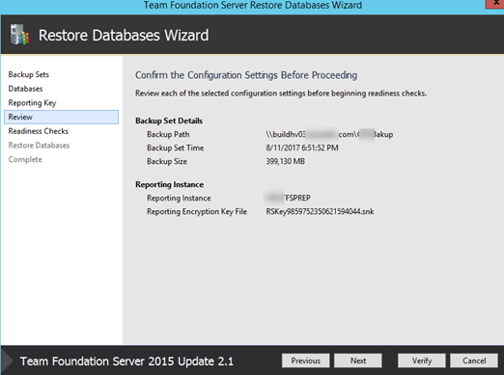This screenshot has height=375, width=504.
Task: Click the backup path value starting \\buildhv03
Action: 329,134
